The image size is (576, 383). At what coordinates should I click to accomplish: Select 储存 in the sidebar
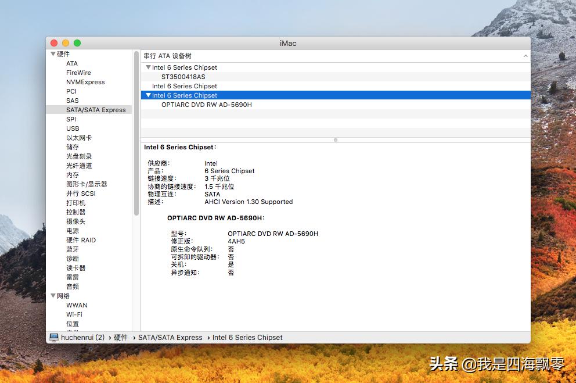(73, 147)
